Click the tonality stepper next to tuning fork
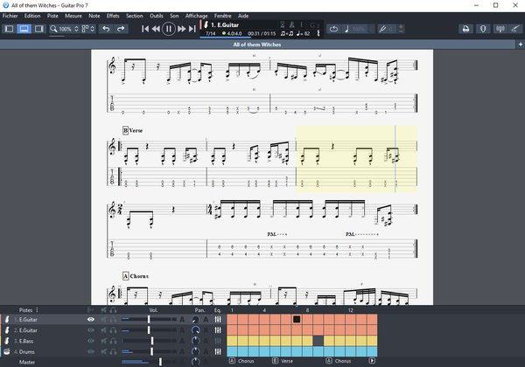Screen dimensions: 525x367 pos(401,29)
